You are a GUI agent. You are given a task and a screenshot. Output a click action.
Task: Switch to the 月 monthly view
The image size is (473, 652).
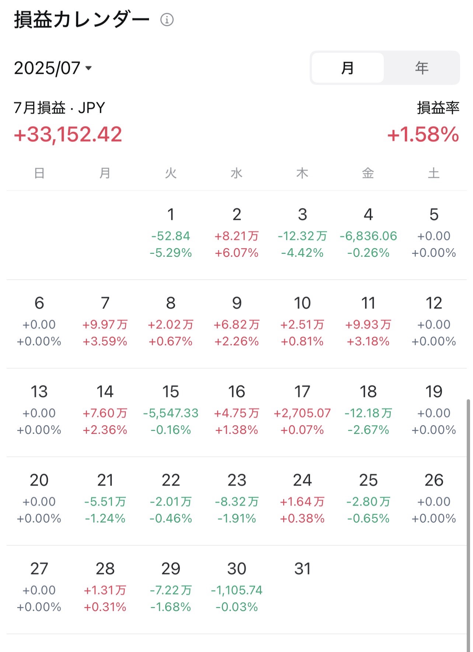click(348, 68)
